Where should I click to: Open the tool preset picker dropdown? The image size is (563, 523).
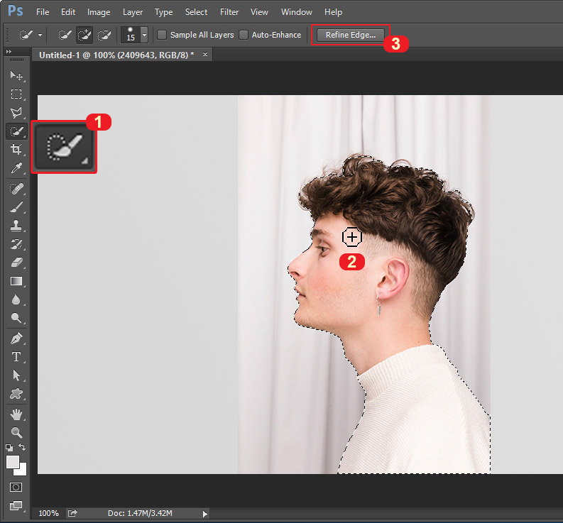point(40,35)
